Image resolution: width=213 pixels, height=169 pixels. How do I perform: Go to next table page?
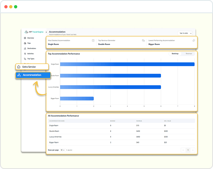click(193, 150)
